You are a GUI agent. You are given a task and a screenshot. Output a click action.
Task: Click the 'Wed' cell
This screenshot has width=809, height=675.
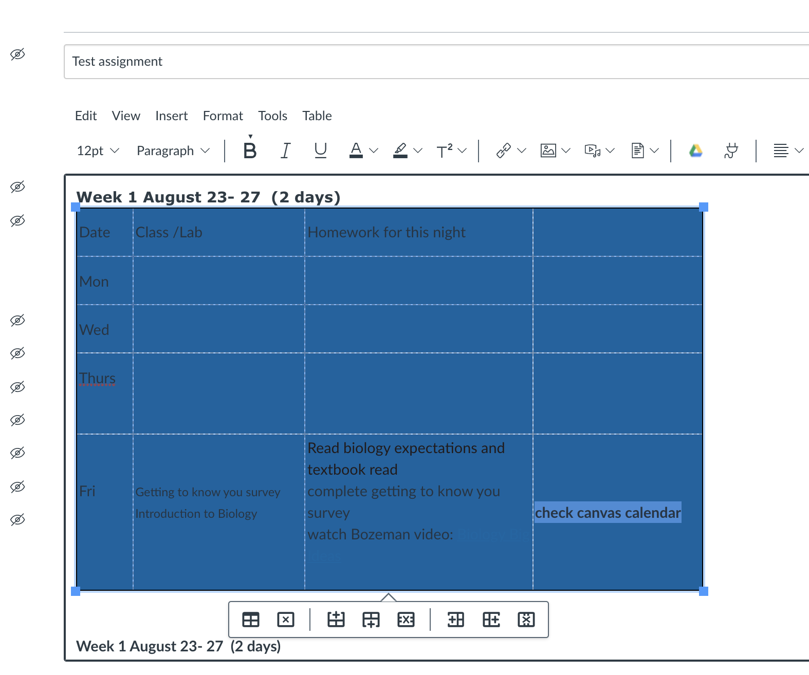click(105, 329)
